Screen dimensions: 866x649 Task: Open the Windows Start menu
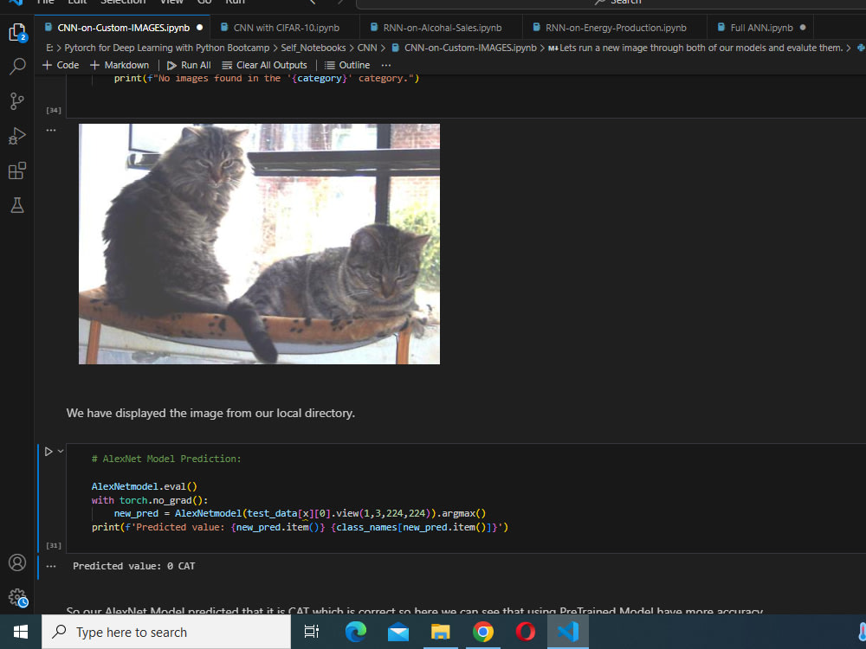(21, 632)
